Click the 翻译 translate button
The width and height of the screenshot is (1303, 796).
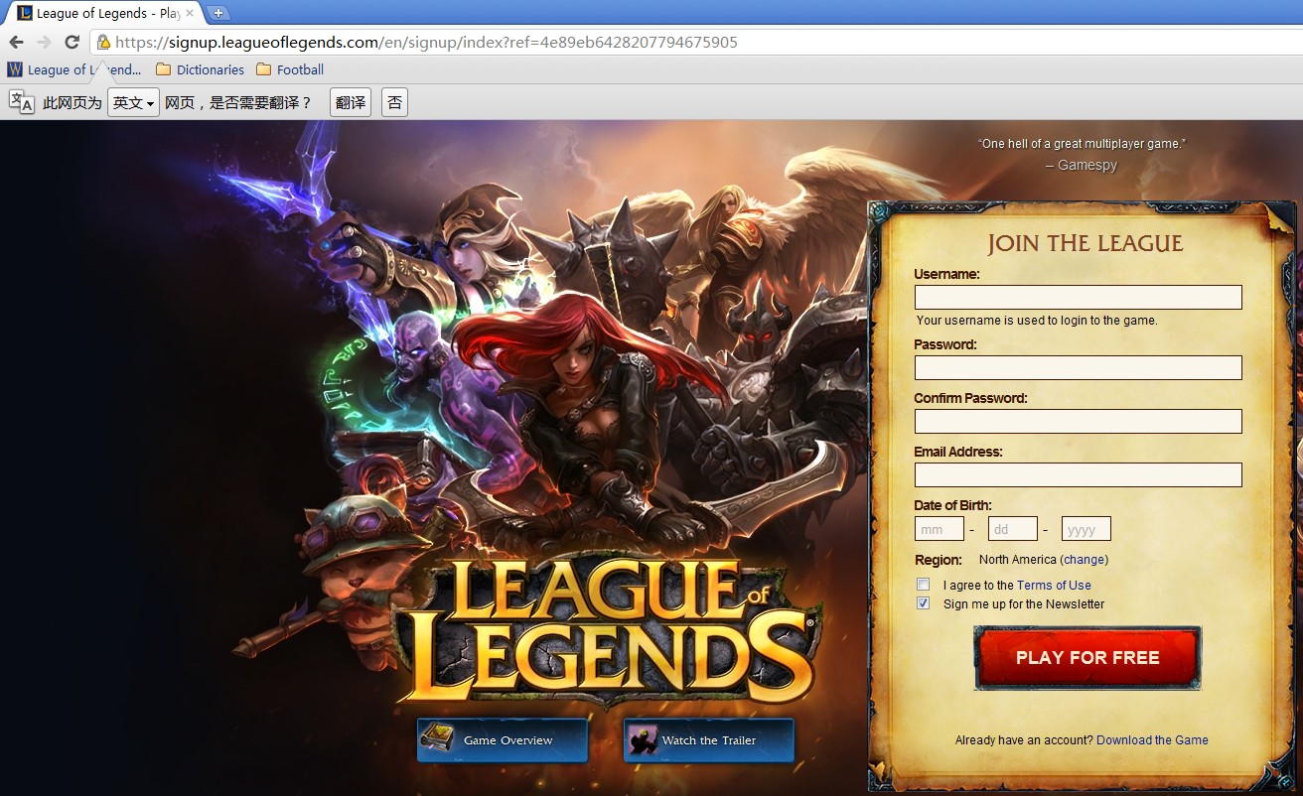(351, 102)
